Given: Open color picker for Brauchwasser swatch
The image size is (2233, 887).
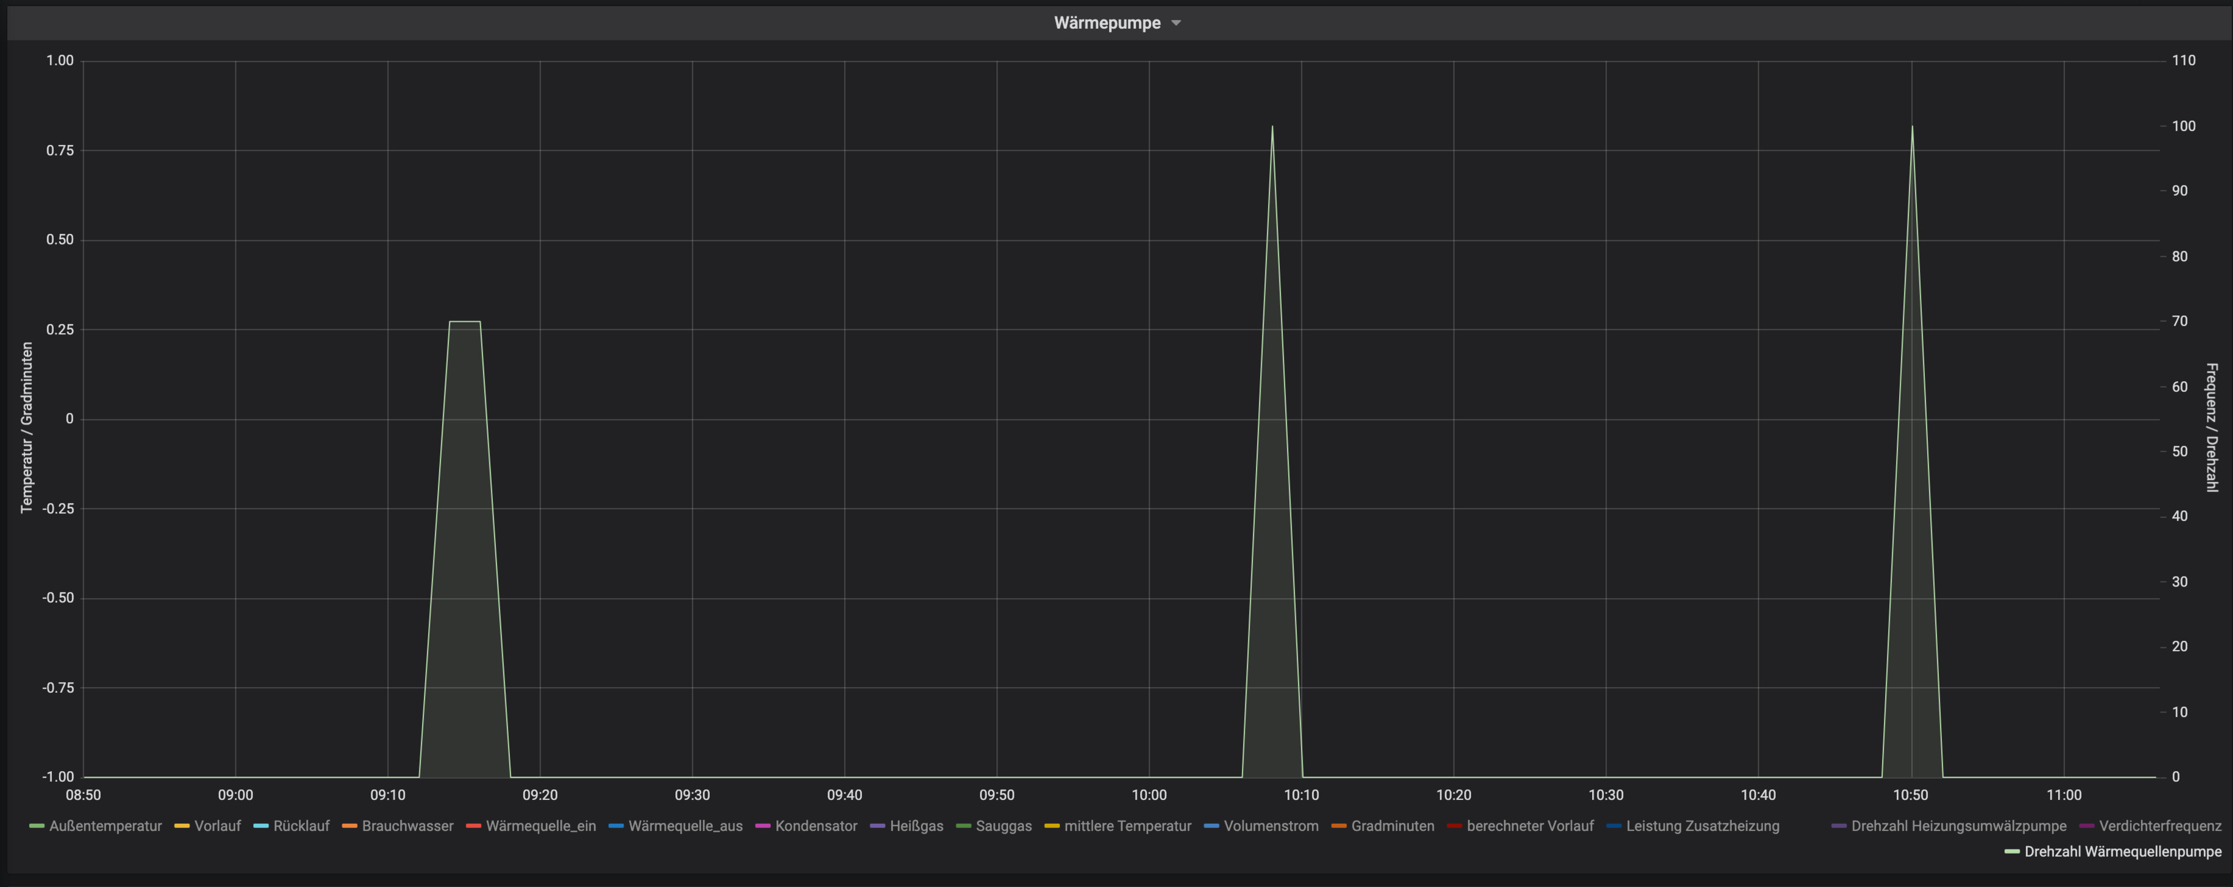Looking at the screenshot, I should pyautogui.click(x=349, y=826).
